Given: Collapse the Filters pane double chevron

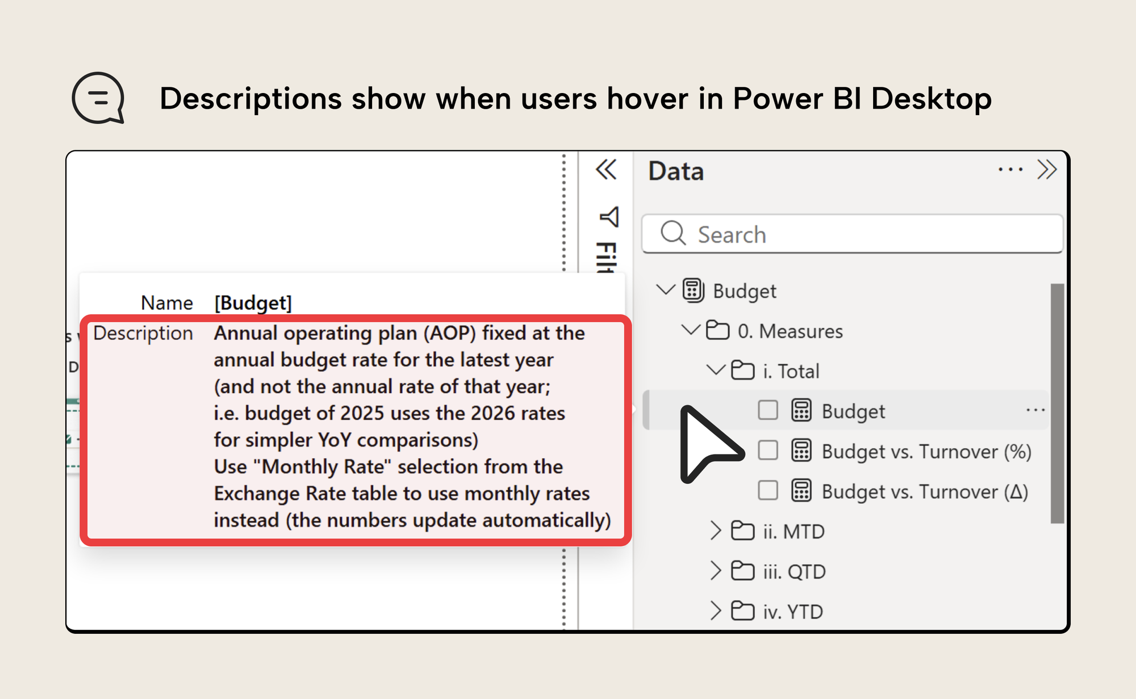Looking at the screenshot, I should pos(606,170).
